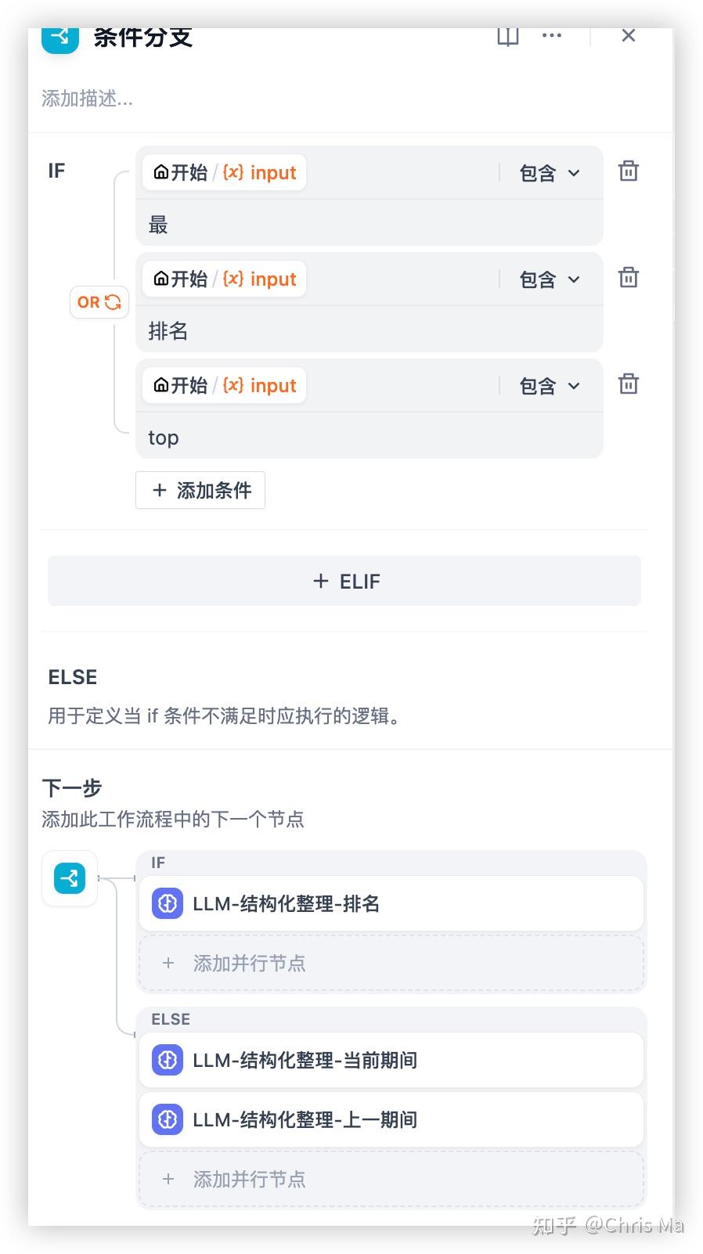Delete the 排名 condition with trash icon
The image size is (703, 1254).
(x=628, y=278)
